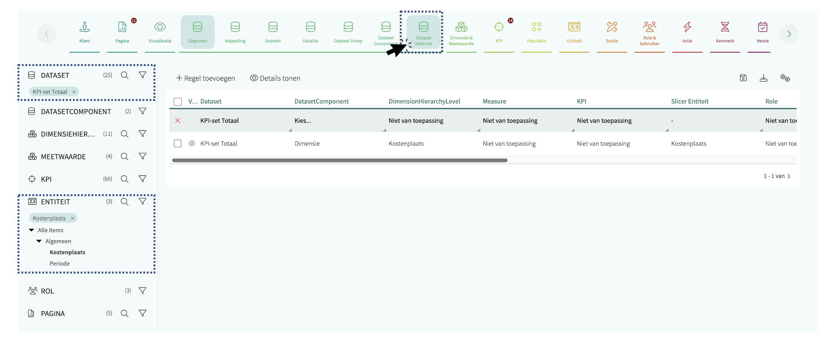Open the Role & Gebruiker tab
This screenshot has height=349, width=836.
[649, 33]
